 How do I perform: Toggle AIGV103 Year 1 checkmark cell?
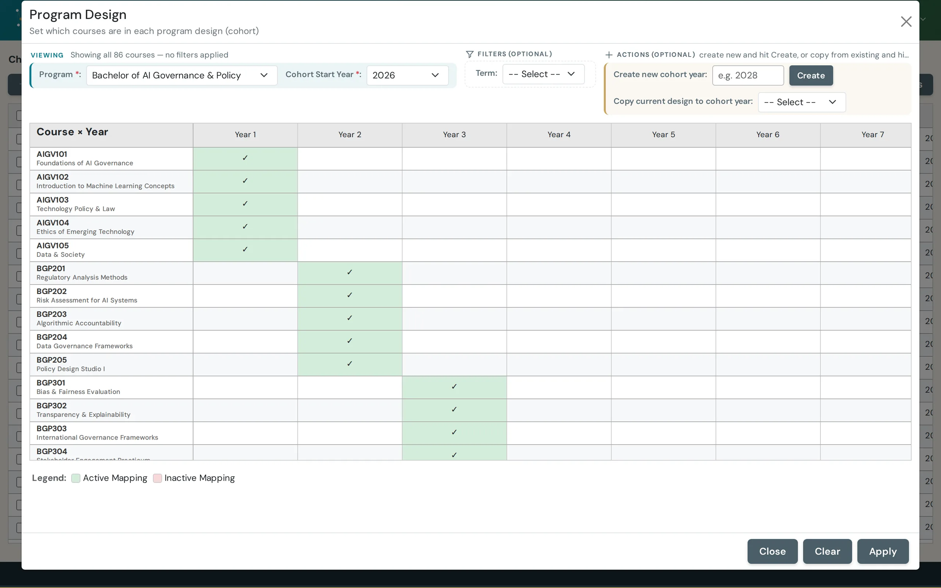246,204
